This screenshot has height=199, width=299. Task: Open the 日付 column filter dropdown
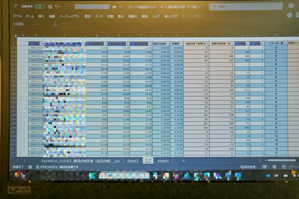pyautogui.click(x=41, y=44)
